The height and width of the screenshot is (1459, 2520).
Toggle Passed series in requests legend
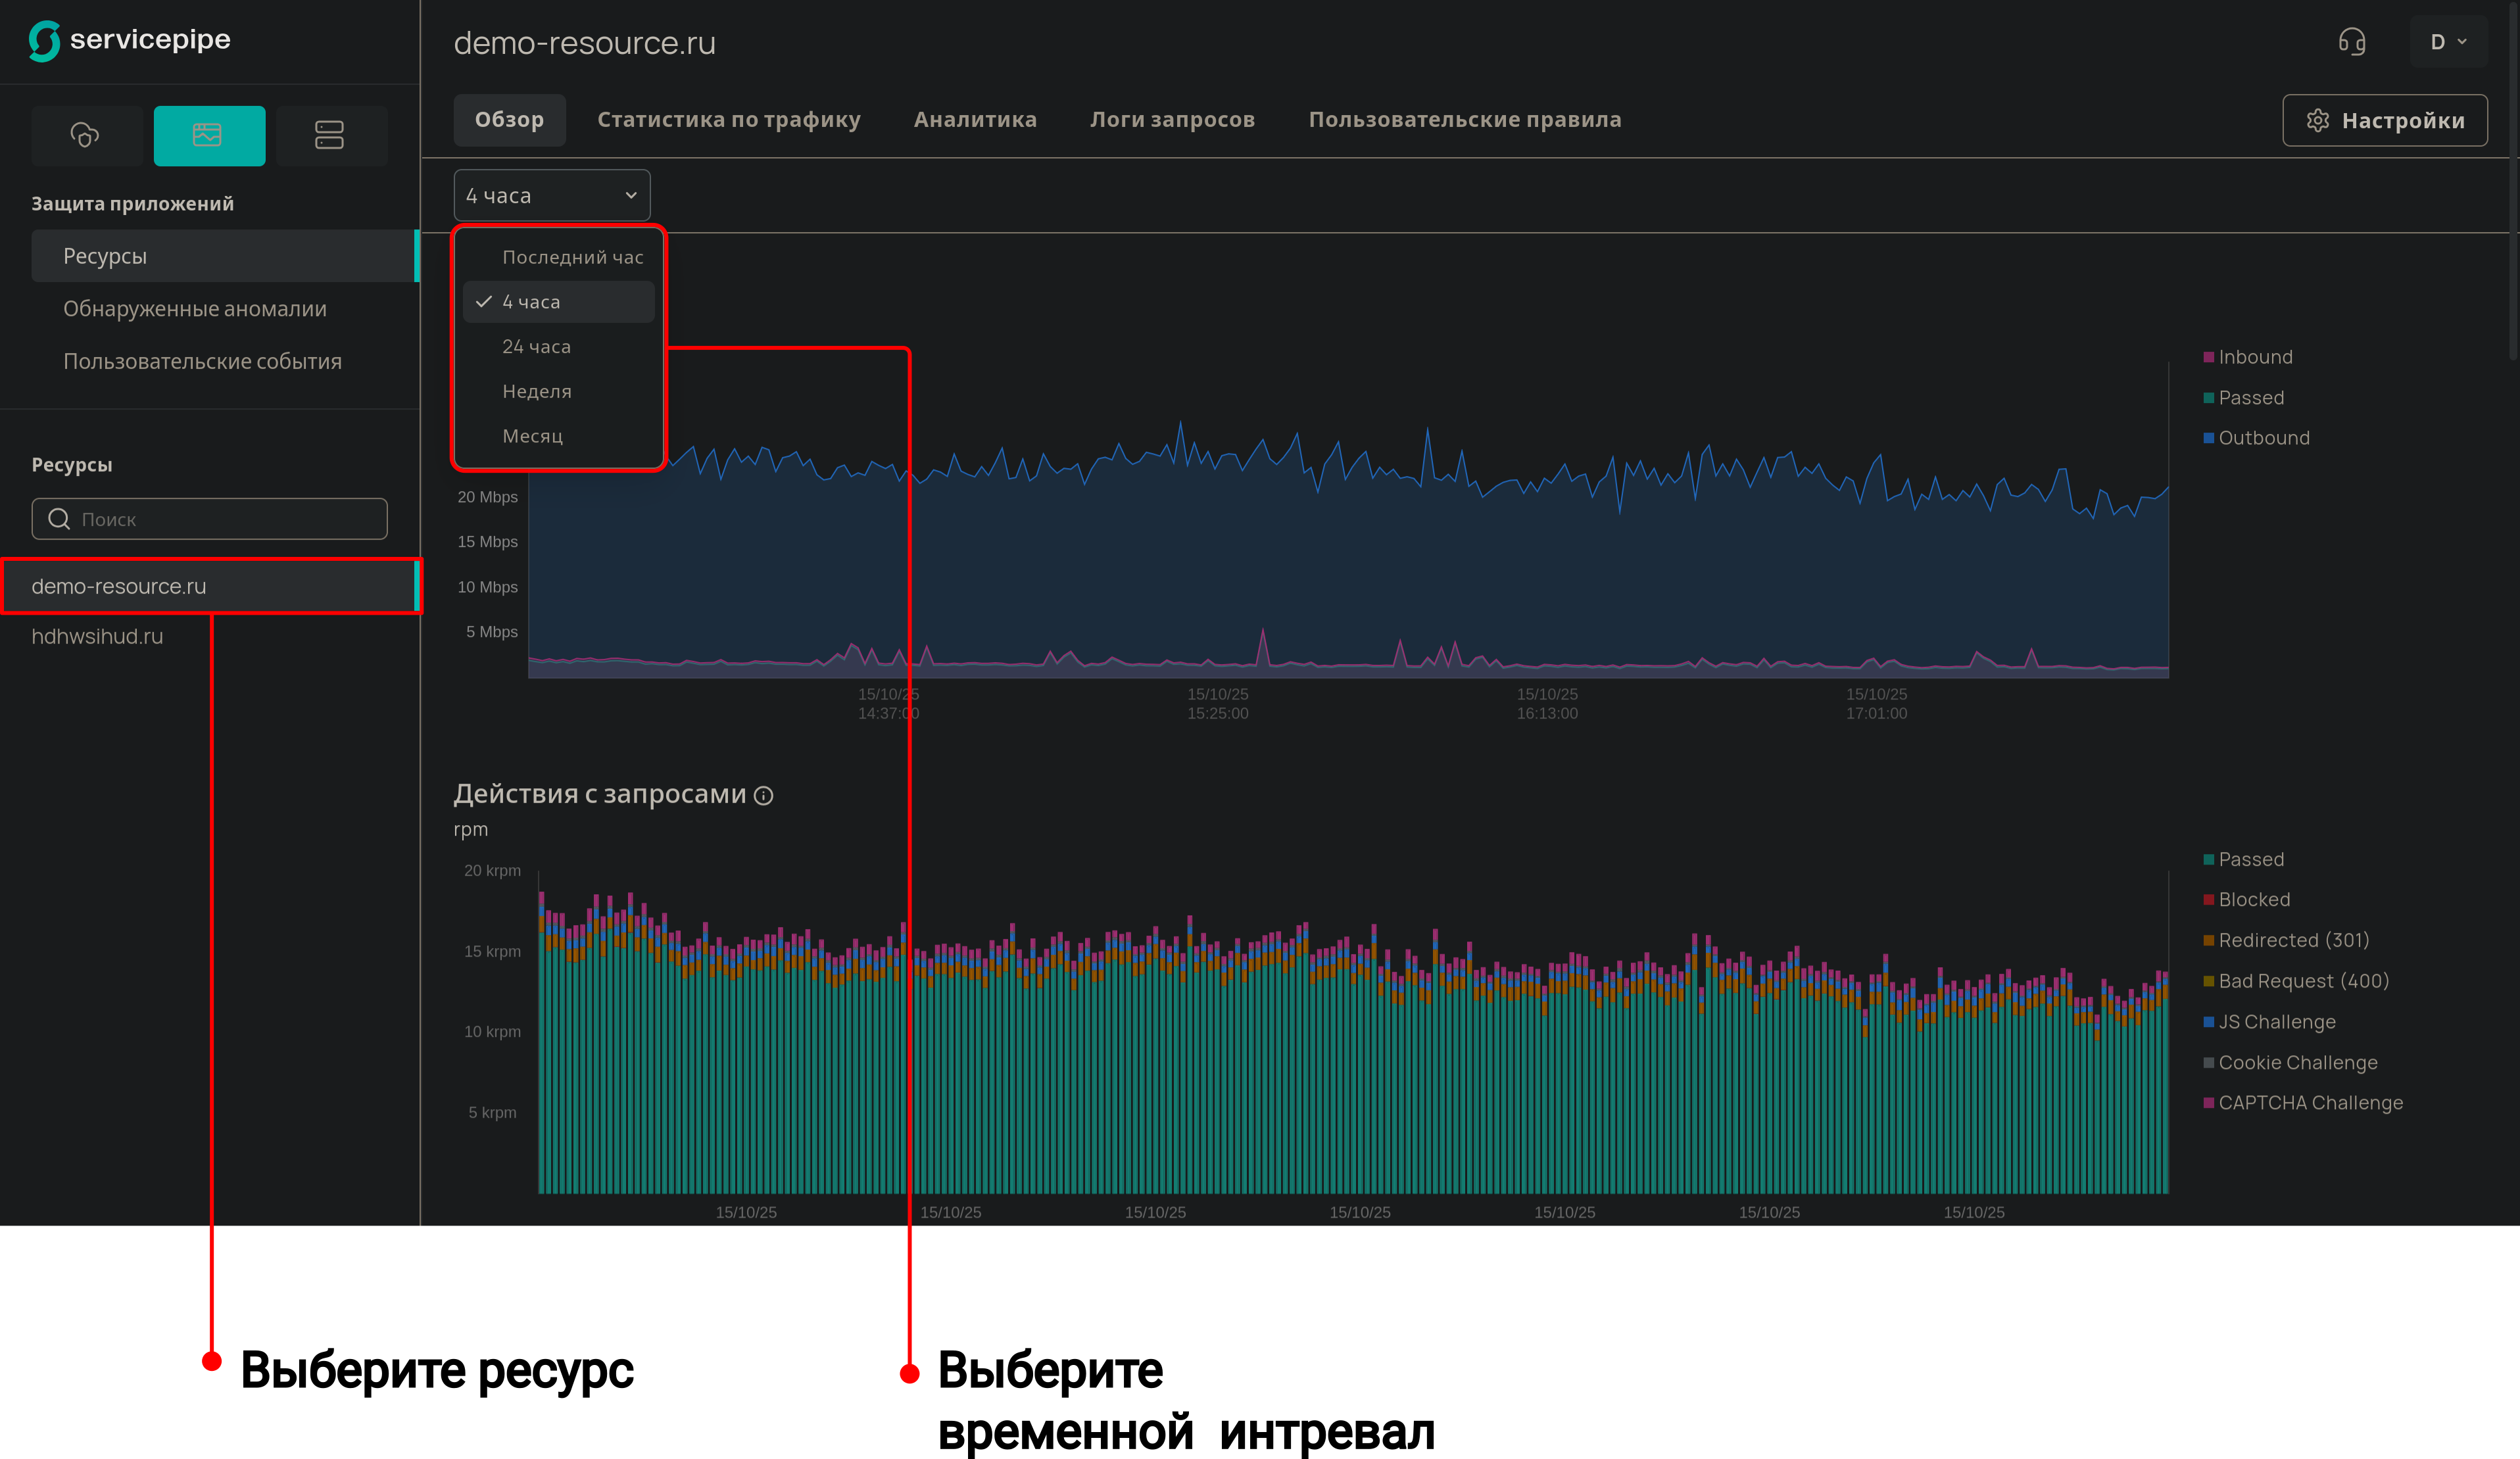(x=2245, y=859)
